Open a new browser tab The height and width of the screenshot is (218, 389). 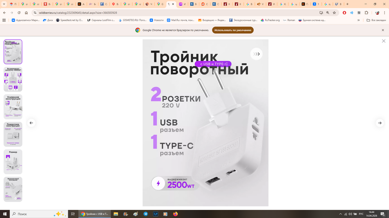[347, 4]
